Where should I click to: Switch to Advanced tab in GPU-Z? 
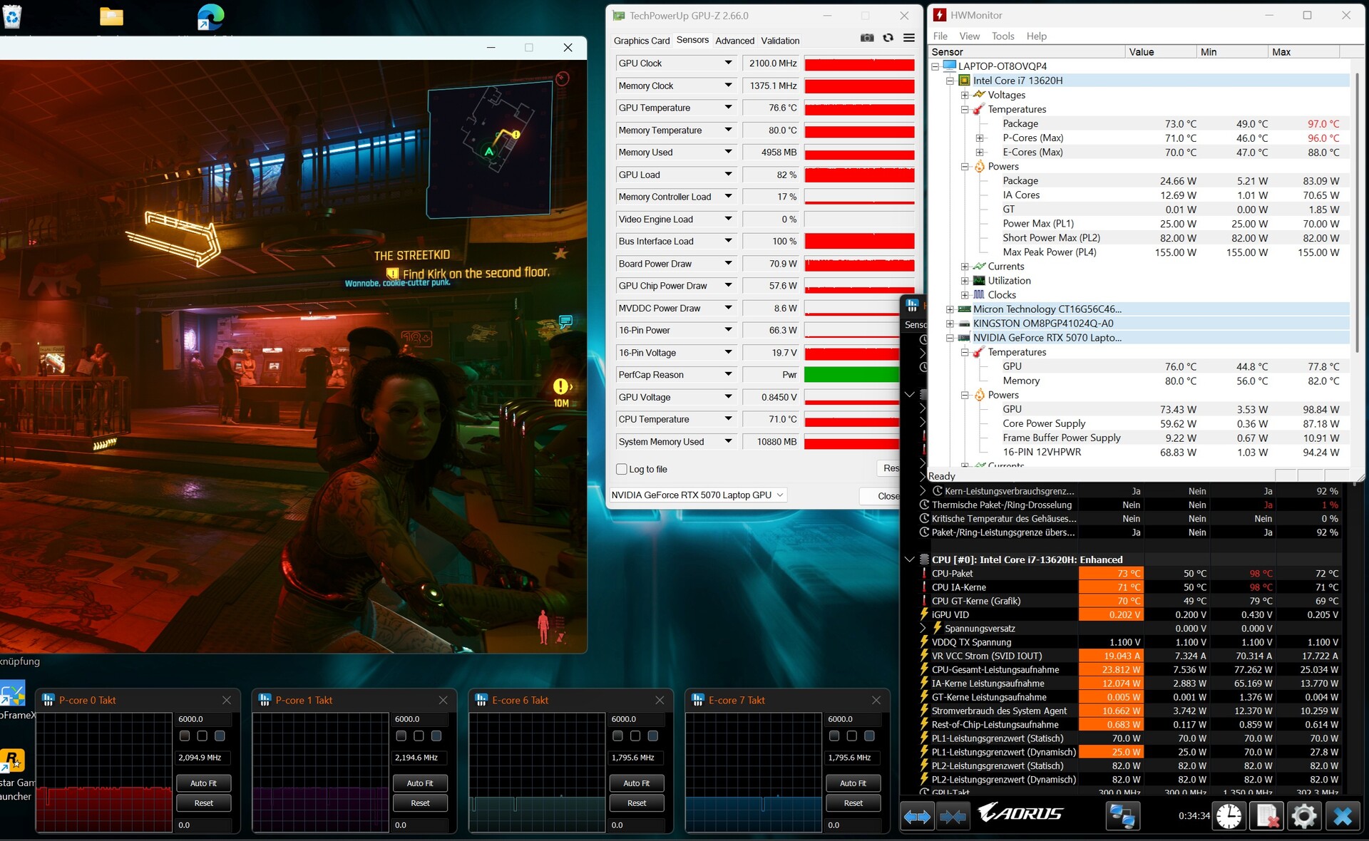(734, 41)
